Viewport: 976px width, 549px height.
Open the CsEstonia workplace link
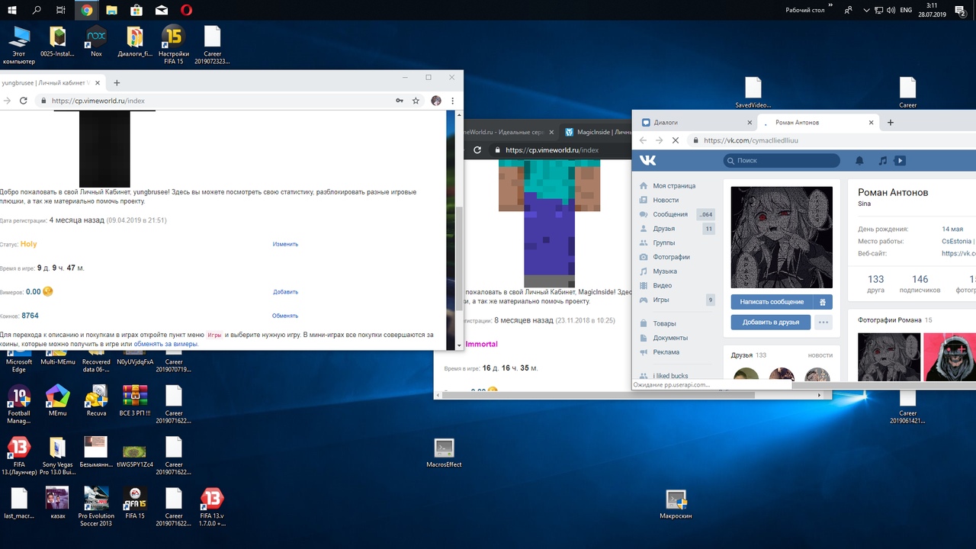click(958, 241)
